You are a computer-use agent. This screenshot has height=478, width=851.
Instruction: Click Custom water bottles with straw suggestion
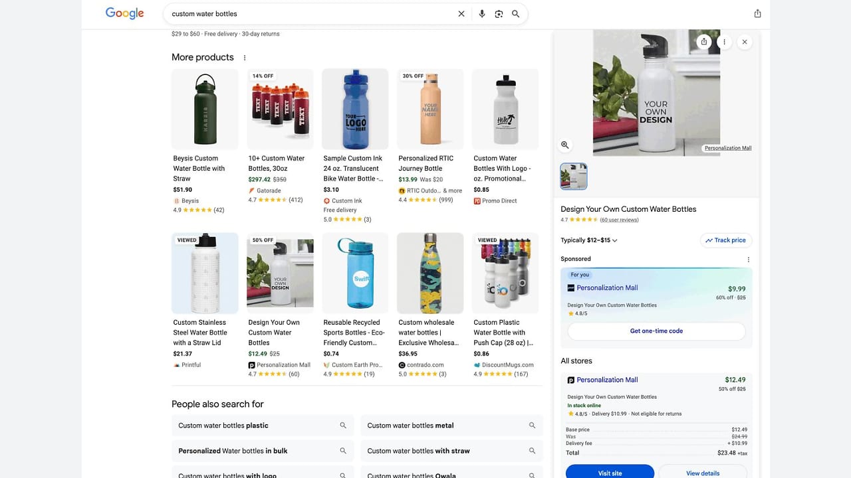click(452, 451)
